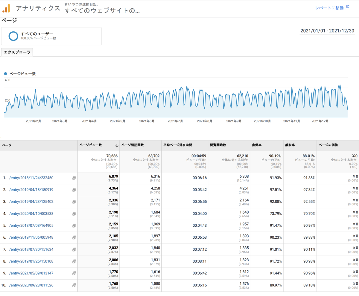Open the date range 2021/01/01 - 2021/12/30
Image resolution: width=359 pixels, height=296 pixels.
(327, 31)
